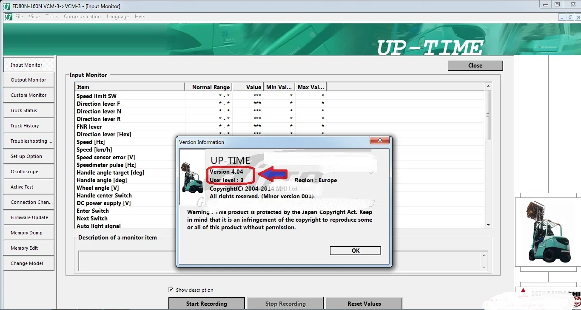Open the Firmware Update panel
The image size is (581, 310).
point(29,217)
